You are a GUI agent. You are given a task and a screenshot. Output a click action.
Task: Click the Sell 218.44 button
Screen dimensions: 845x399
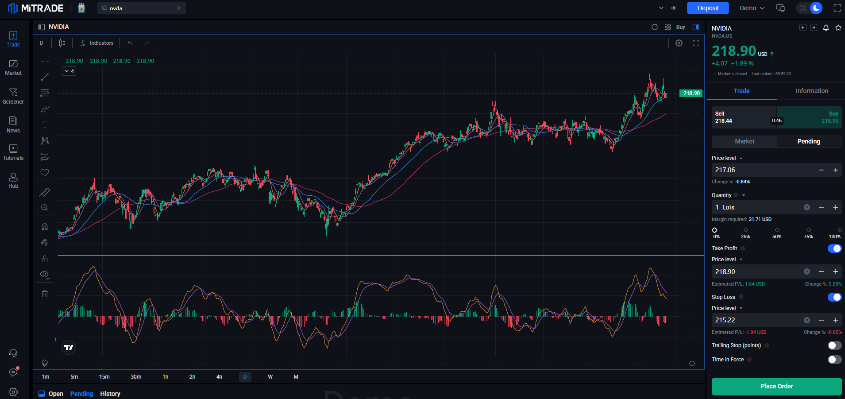point(744,117)
